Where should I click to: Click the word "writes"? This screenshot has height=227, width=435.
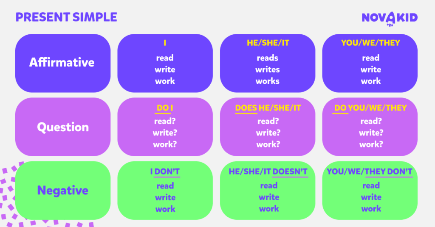tap(268, 69)
